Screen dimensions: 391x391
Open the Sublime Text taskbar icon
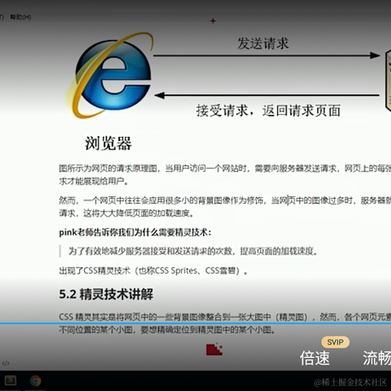(x=10, y=381)
